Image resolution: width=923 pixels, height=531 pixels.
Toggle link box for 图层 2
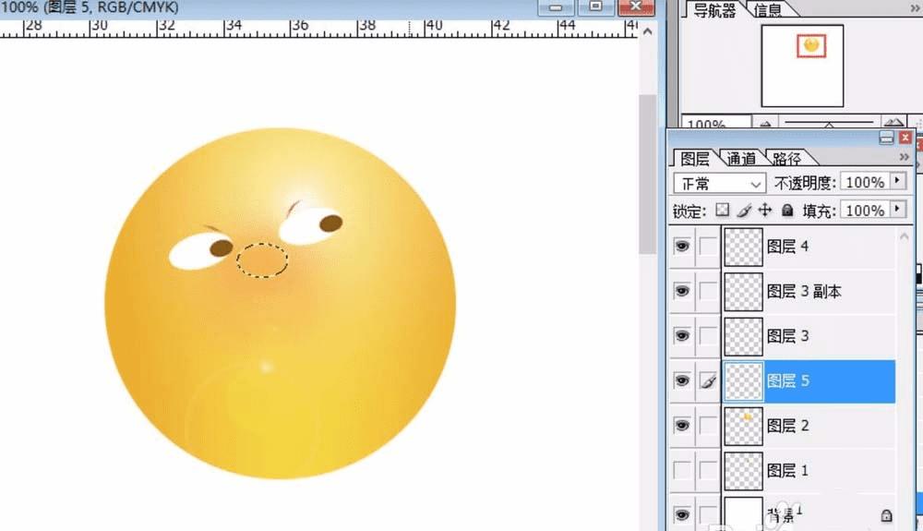click(x=708, y=425)
